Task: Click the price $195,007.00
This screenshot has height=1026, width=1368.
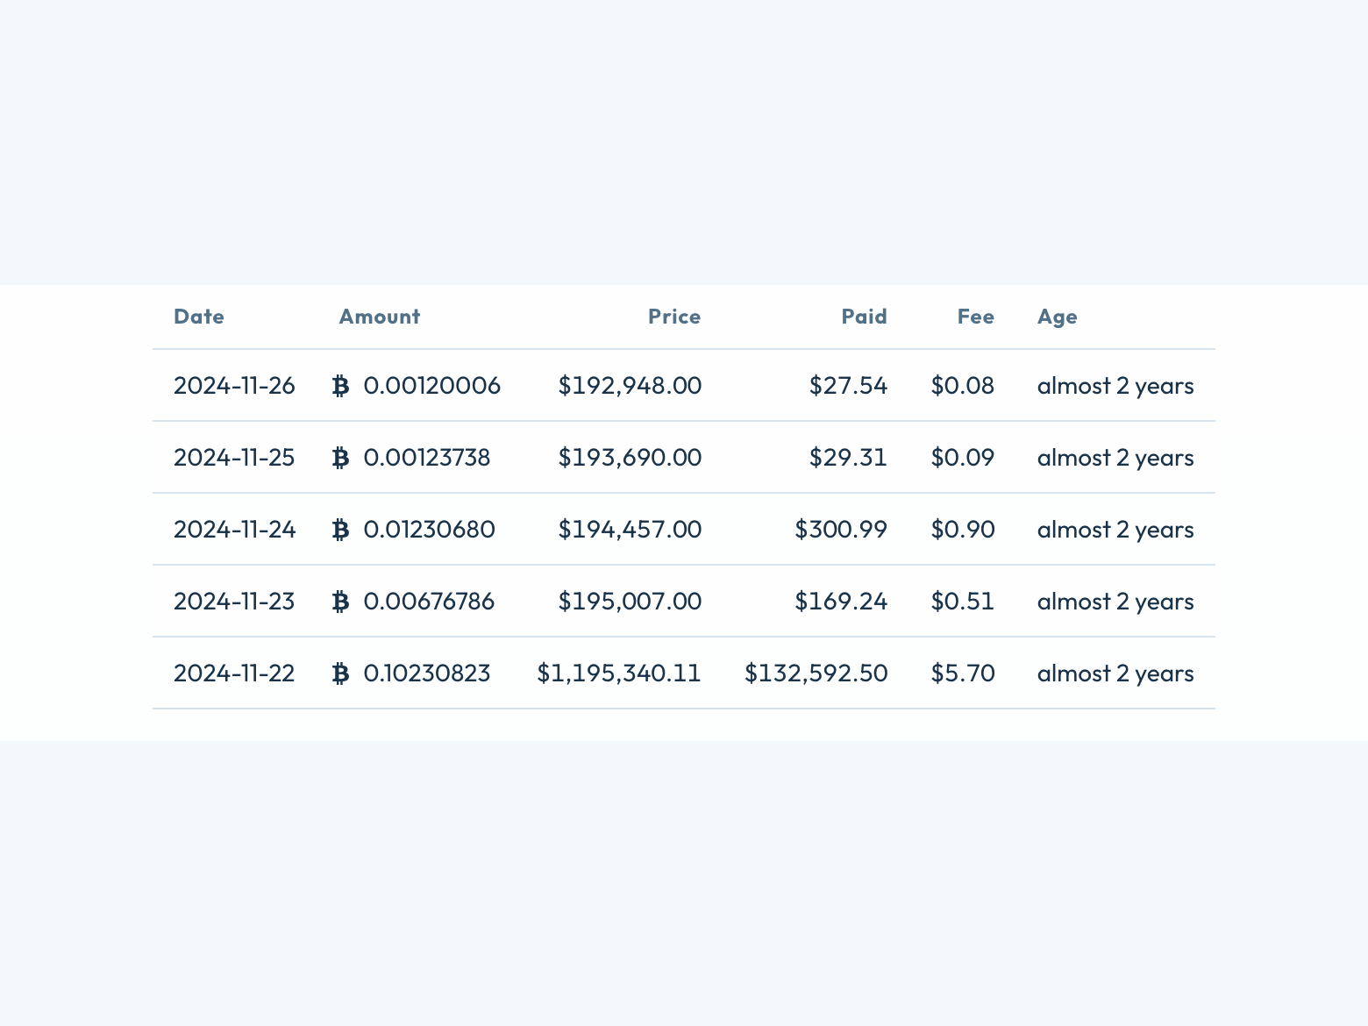Action: coord(630,602)
